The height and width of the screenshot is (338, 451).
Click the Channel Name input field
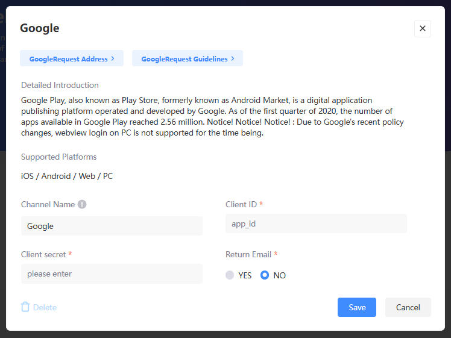pos(112,226)
